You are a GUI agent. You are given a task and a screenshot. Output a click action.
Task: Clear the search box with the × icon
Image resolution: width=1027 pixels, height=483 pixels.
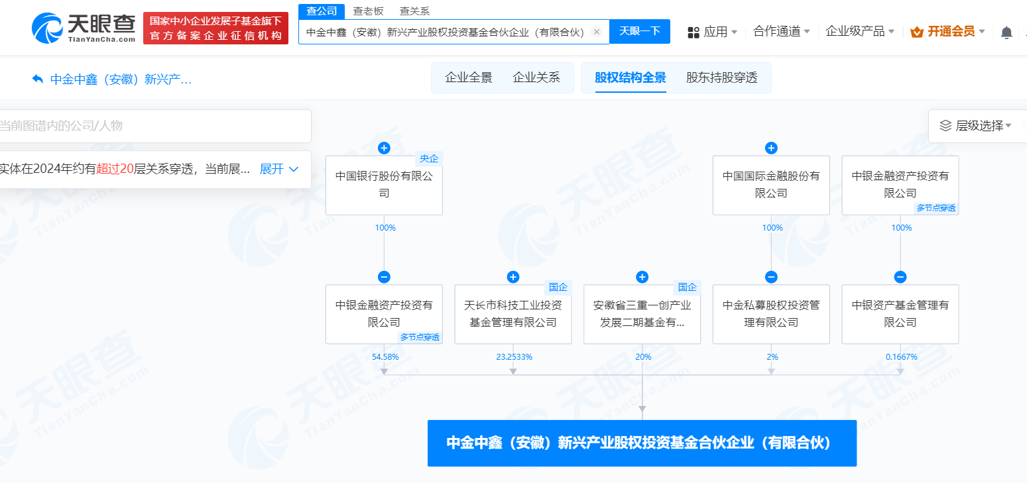pos(596,31)
